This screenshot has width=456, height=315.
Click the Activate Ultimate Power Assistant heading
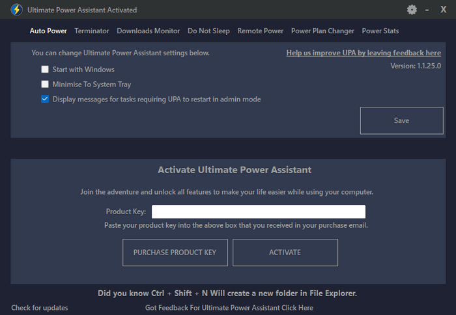[x=235, y=170]
